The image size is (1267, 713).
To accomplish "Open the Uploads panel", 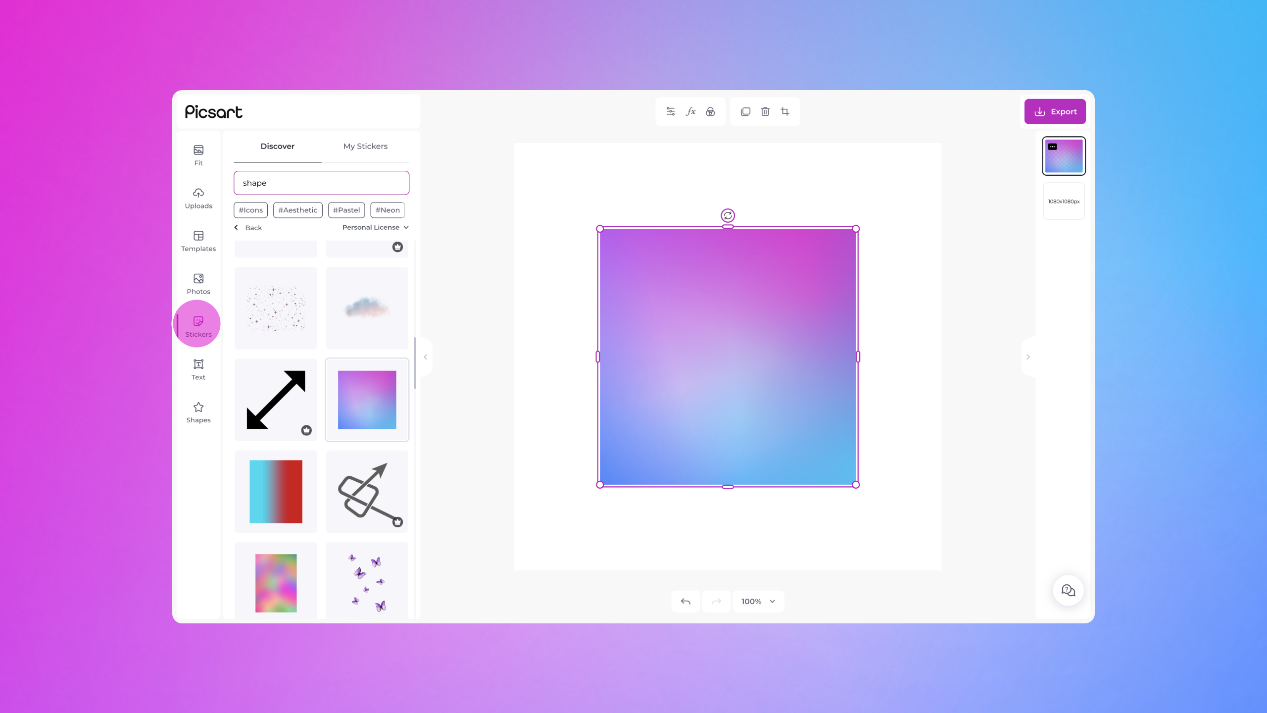I will coord(198,198).
